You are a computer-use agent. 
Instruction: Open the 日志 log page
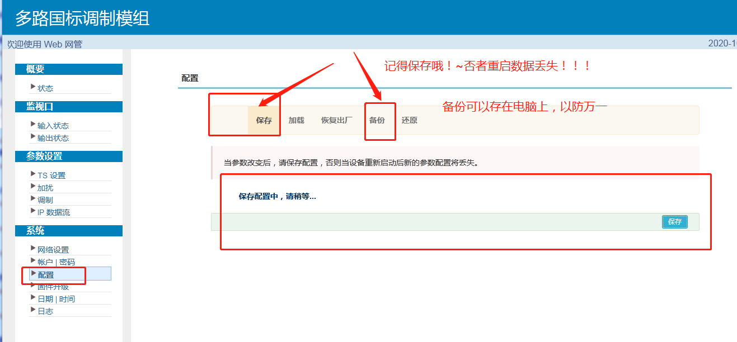[45, 311]
